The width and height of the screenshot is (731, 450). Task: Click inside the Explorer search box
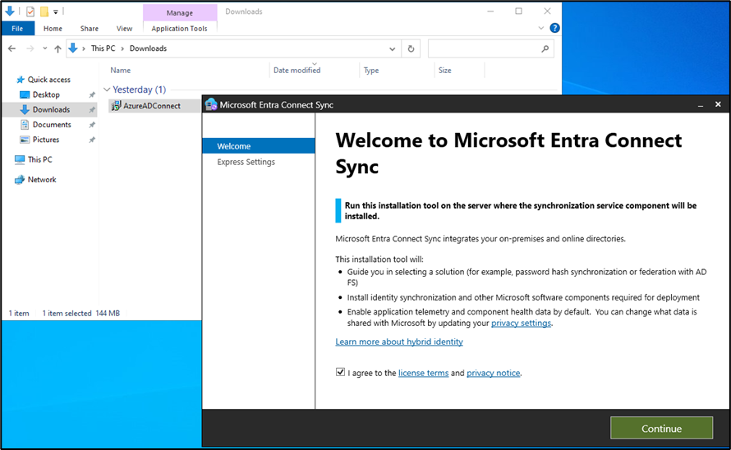coord(483,48)
